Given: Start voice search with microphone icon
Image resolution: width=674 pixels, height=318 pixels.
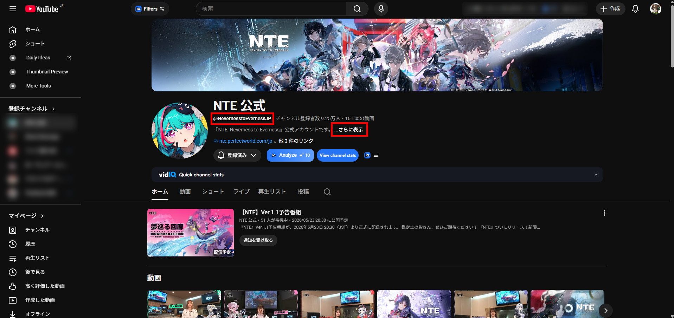Looking at the screenshot, I should [381, 9].
